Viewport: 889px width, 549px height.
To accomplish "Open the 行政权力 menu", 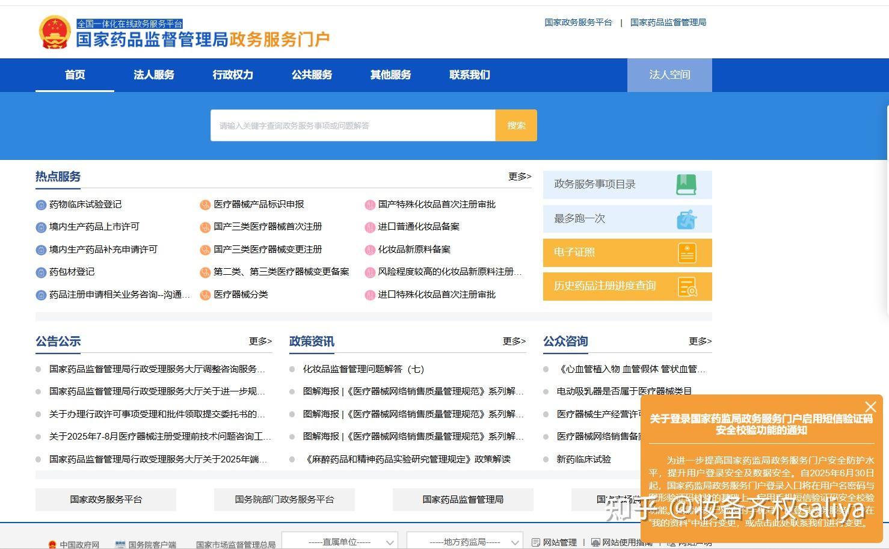I will pos(233,75).
